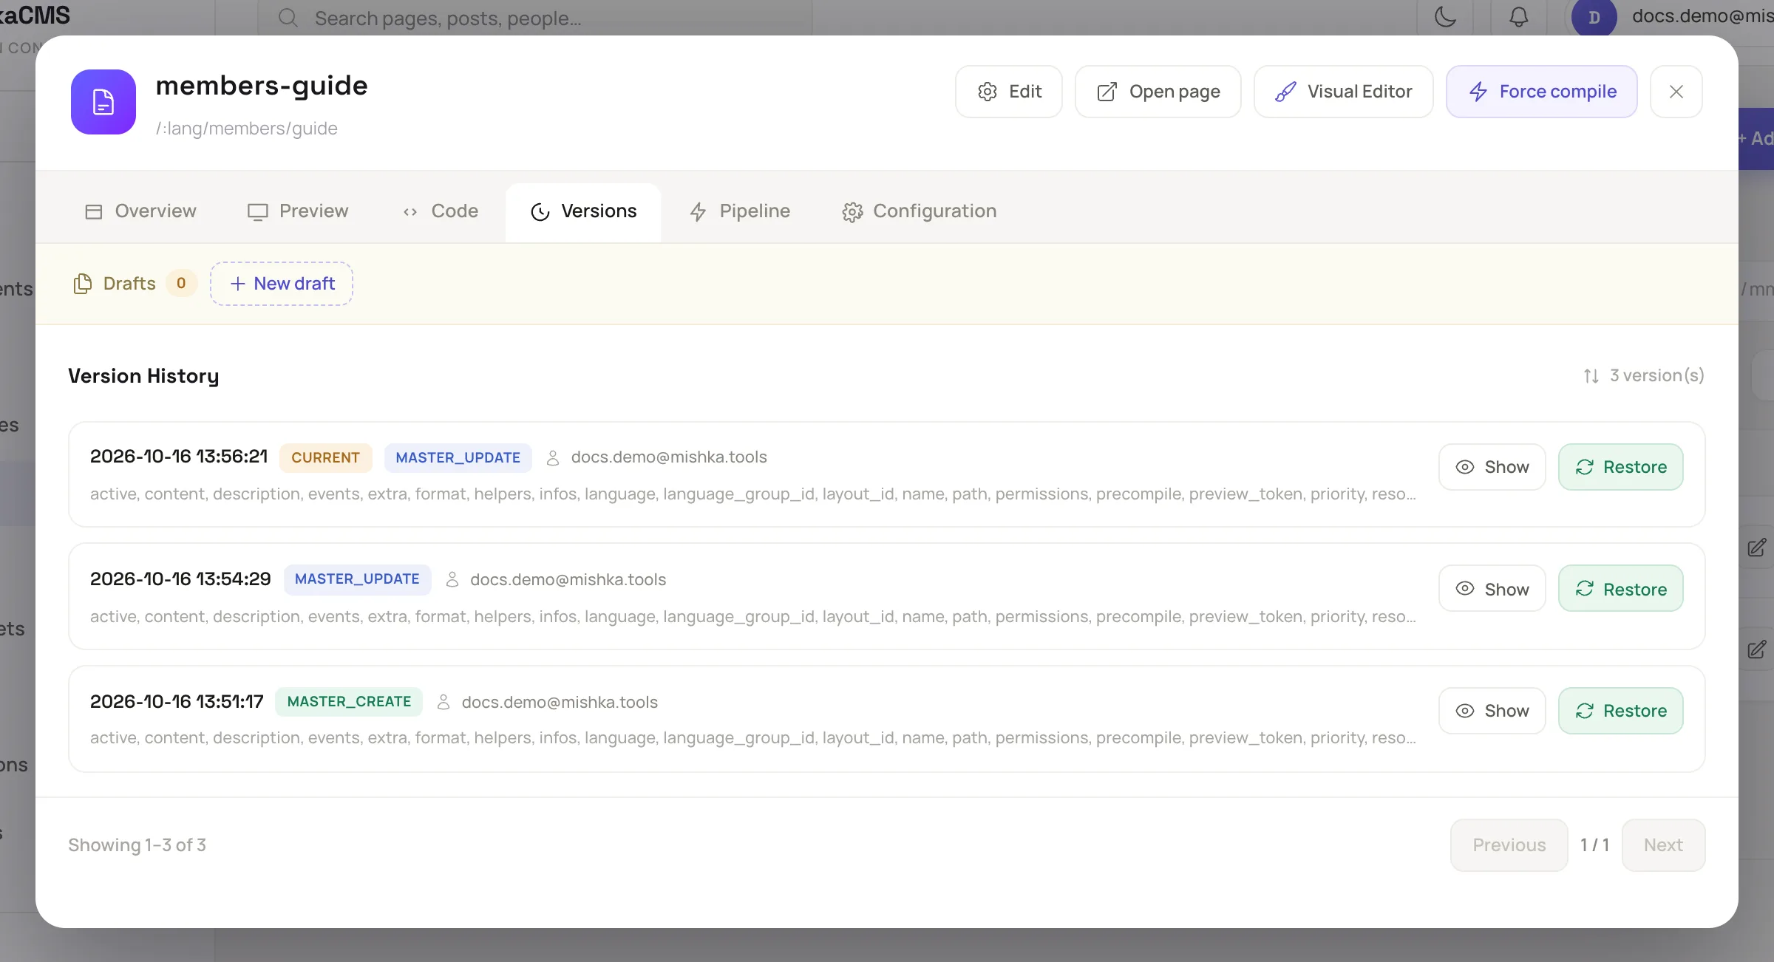Show the 13:51:17 version

(1492, 711)
